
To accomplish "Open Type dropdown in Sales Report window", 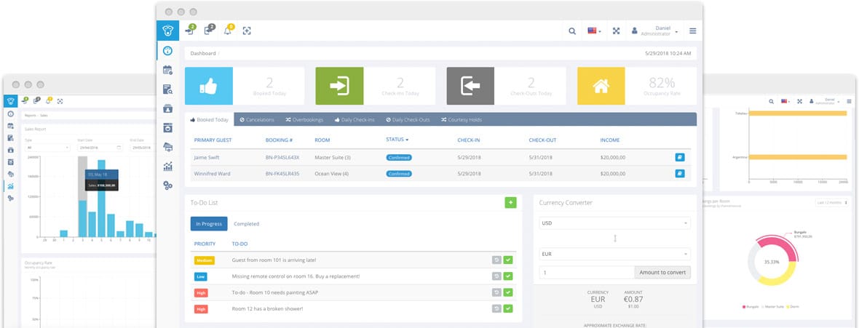I will click(x=47, y=148).
